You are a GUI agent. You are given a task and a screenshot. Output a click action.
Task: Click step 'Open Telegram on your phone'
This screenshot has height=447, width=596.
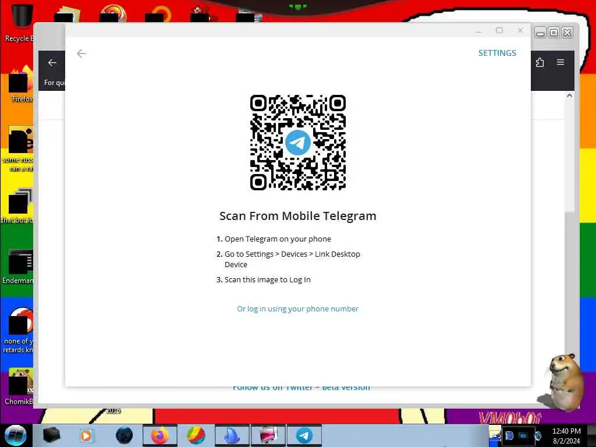tap(278, 239)
